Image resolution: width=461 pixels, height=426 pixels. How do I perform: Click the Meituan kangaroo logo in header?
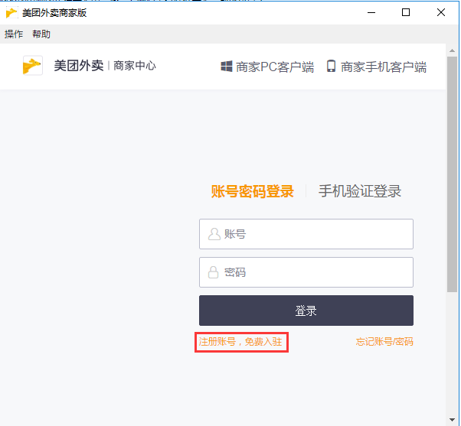33,65
